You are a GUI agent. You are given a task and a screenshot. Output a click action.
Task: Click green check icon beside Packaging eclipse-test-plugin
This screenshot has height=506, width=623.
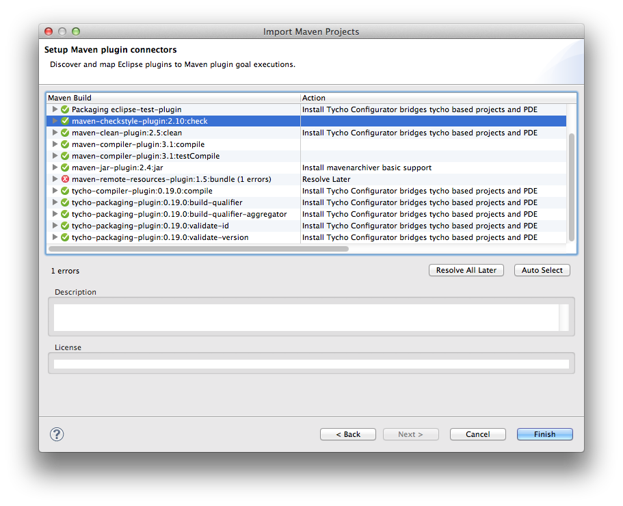[x=65, y=109]
